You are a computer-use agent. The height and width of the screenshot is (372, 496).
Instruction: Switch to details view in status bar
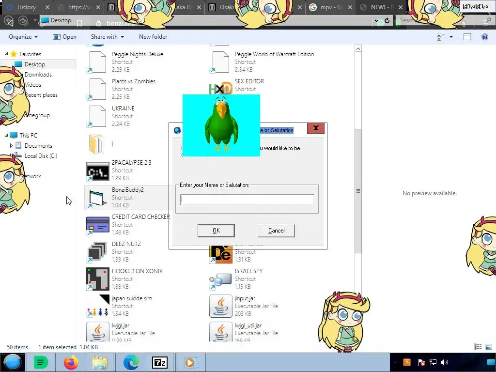coord(478,347)
